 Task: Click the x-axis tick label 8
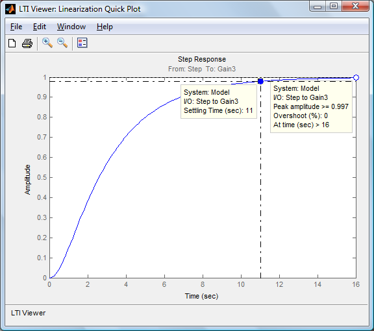(x=203, y=284)
